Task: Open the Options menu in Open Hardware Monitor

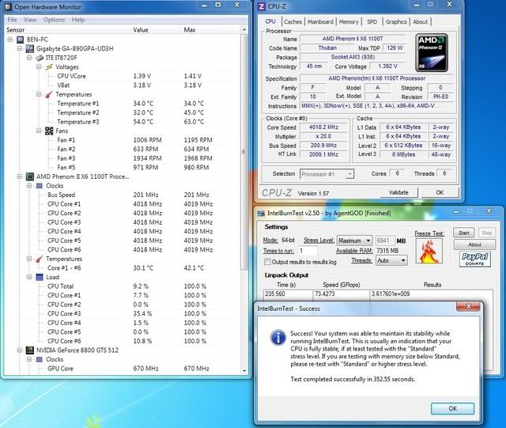Action: tap(55, 20)
